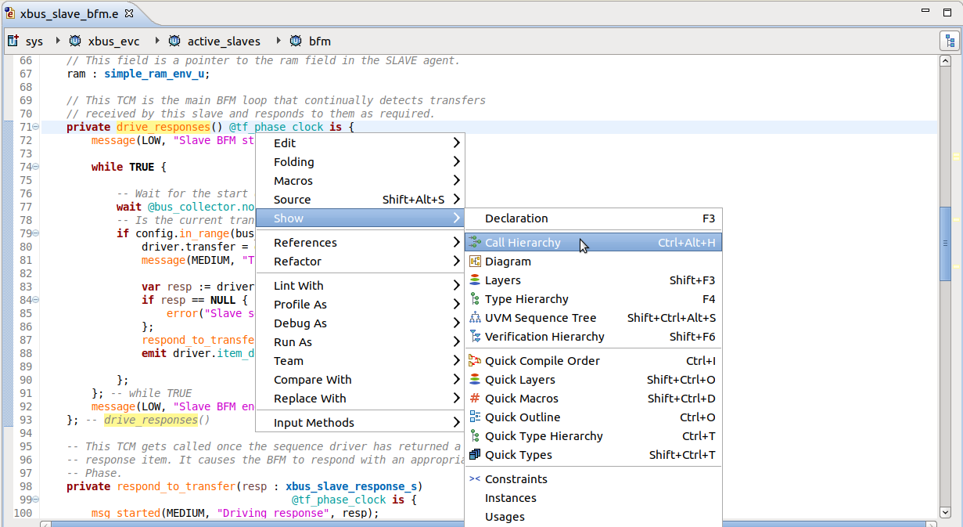Open the Diagram entry's icon in Show submenu
This screenshot has width=963, height=527.
[x=475, y=262]
